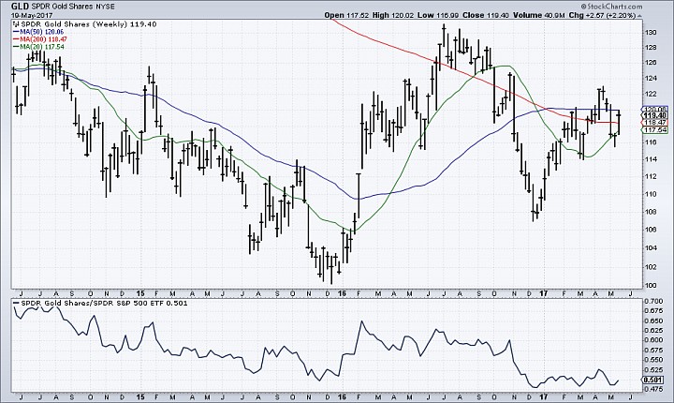Click the Chg +2.57 (+2.20%) value
The image size is (674, 403).
point(602,15)
